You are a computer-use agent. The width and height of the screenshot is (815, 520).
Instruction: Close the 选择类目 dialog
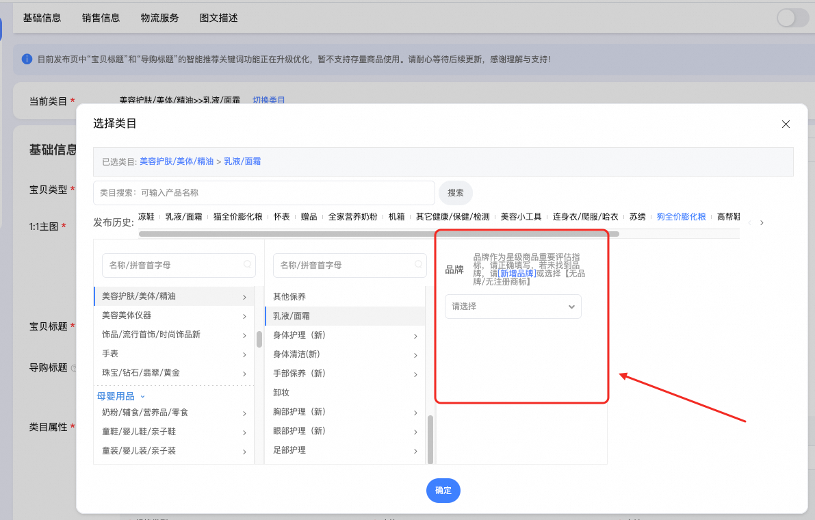click(786, 124)
